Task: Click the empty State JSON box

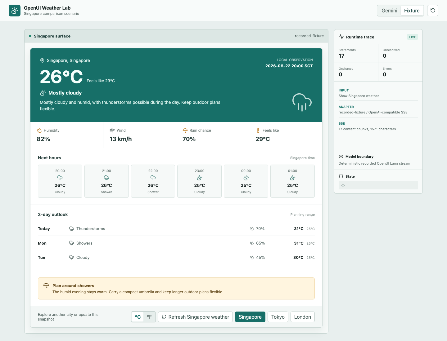Action: point(378,185)
